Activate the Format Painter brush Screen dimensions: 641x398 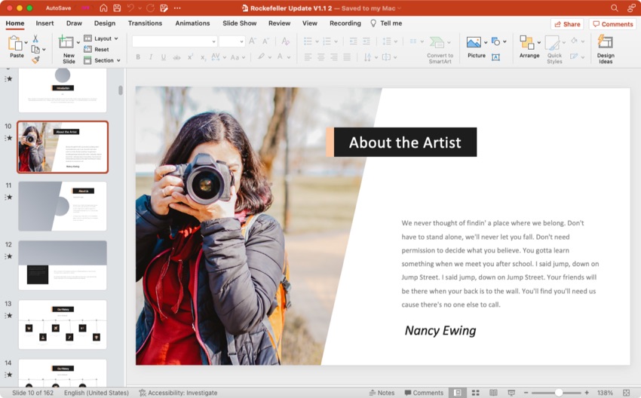tap(35, 60)
